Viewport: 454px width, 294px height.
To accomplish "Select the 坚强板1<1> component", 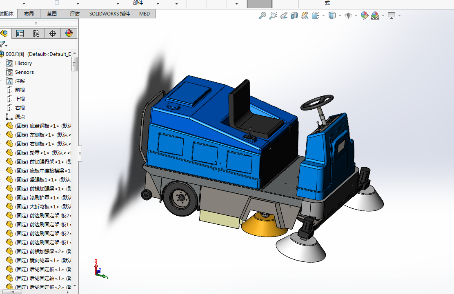I will [38, 179].
